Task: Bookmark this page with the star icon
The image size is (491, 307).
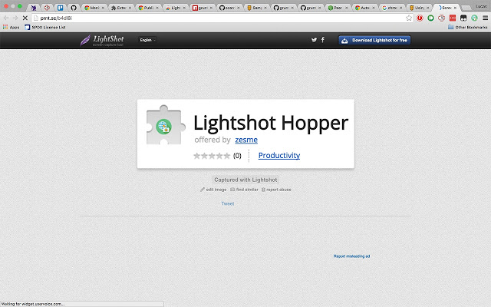Action: click(x=409, y=18)
